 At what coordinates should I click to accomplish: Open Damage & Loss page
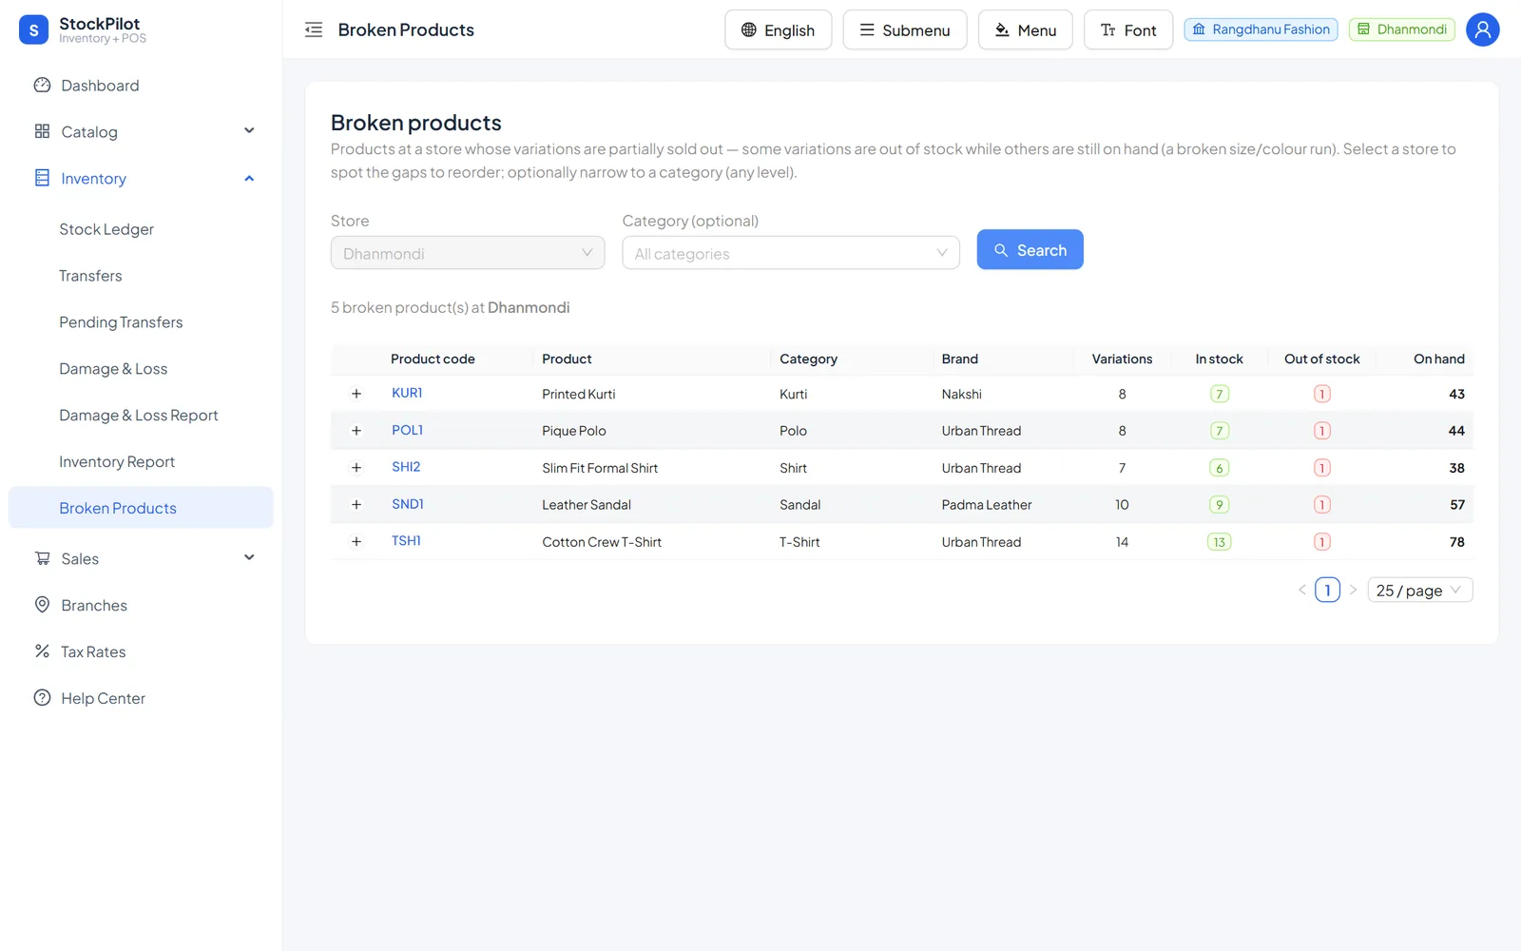pos(141,369)
